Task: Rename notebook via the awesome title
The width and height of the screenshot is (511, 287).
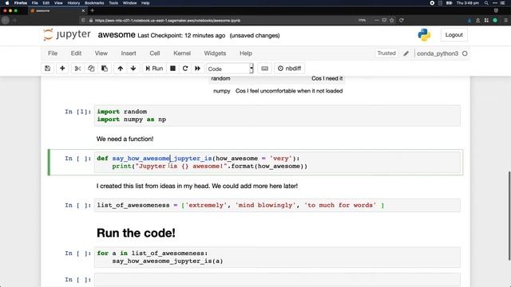Action: pyautogui.click(x=117, y=35)
